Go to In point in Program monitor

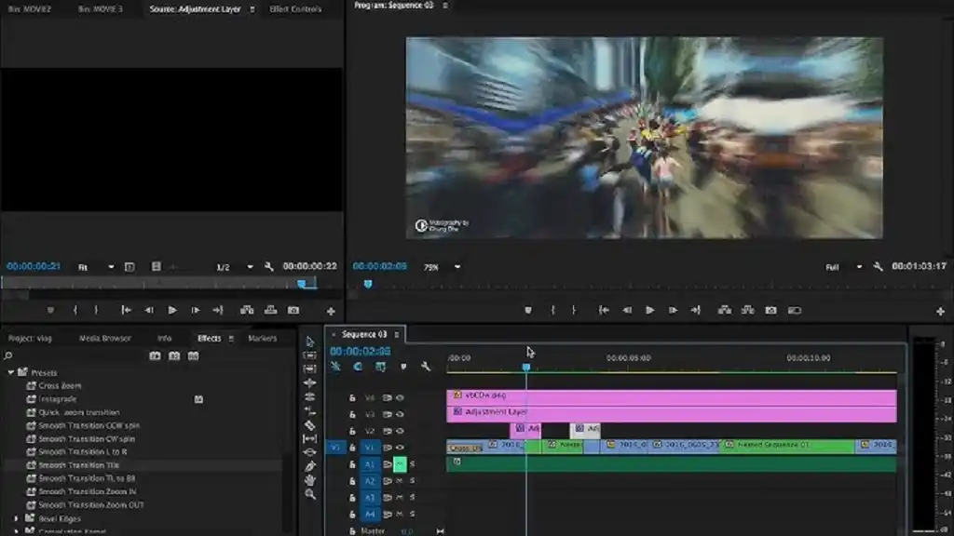604,310
